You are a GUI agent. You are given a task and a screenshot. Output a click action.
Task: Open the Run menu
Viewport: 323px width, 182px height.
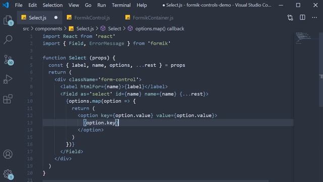101,5
